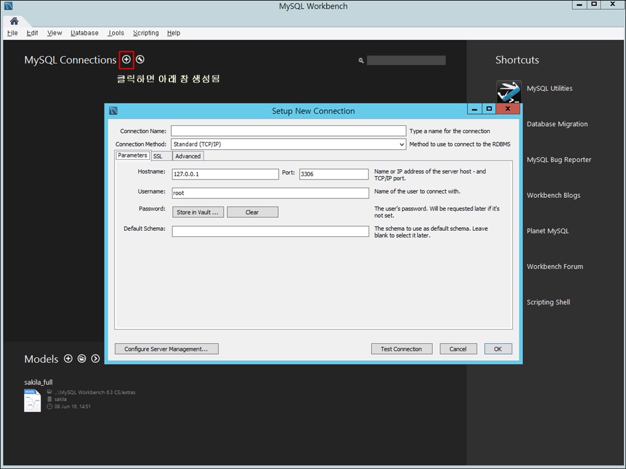
Task: Click the Setup New Connection dialog icon
Action: click(x=113, y=111)
